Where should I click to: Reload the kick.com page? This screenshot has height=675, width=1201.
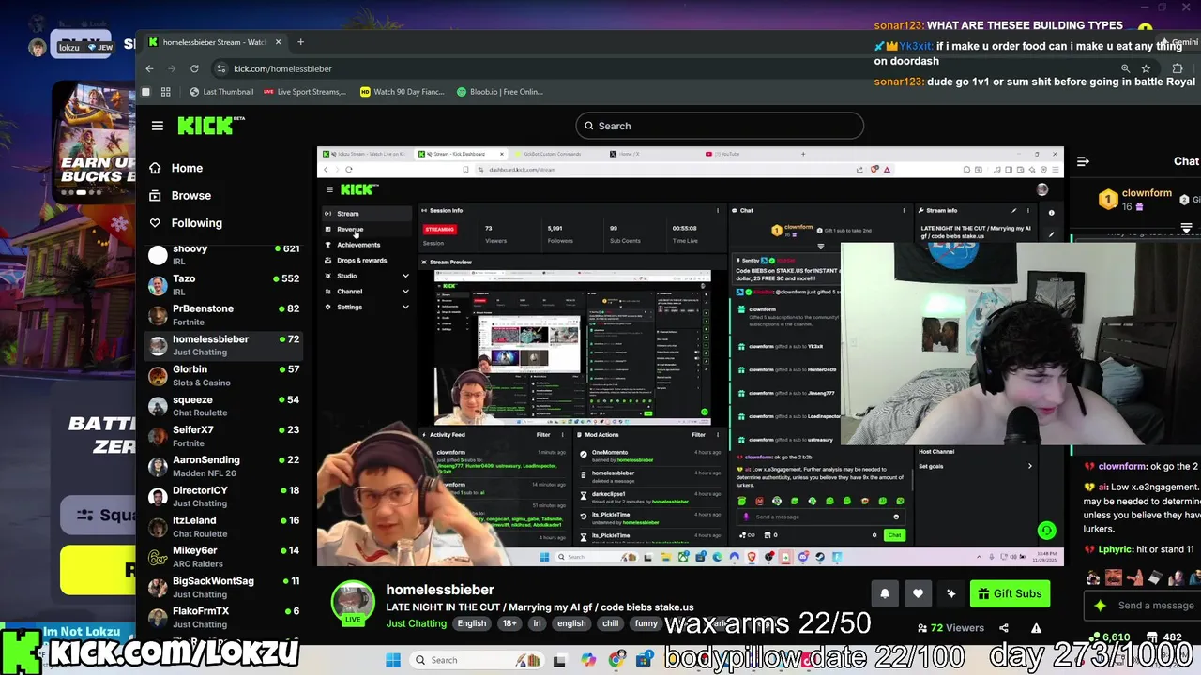tap(194, 68)
